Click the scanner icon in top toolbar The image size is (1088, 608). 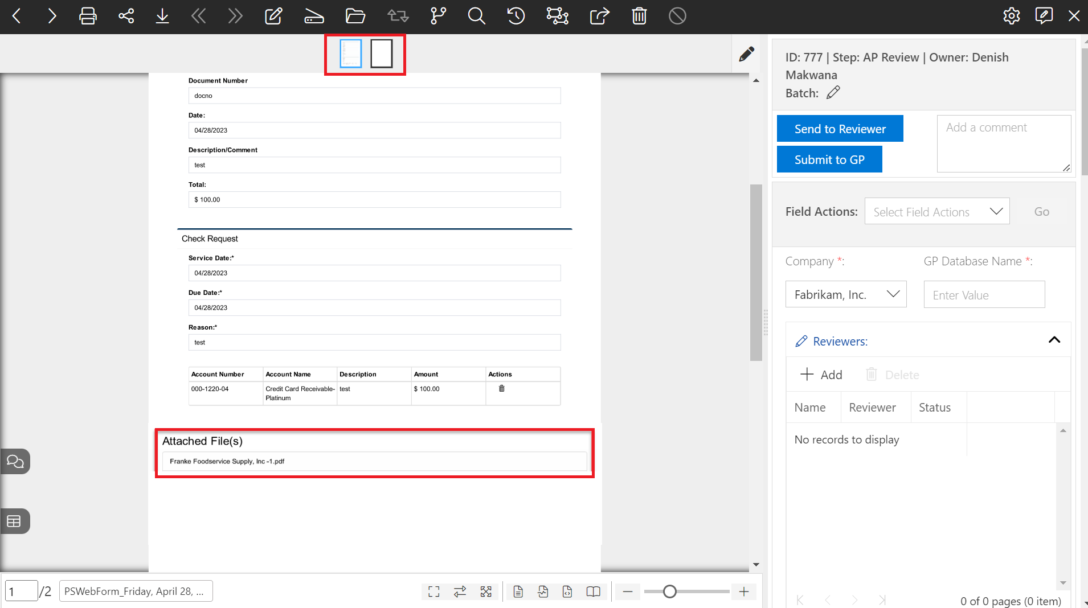tap(314, 16)
